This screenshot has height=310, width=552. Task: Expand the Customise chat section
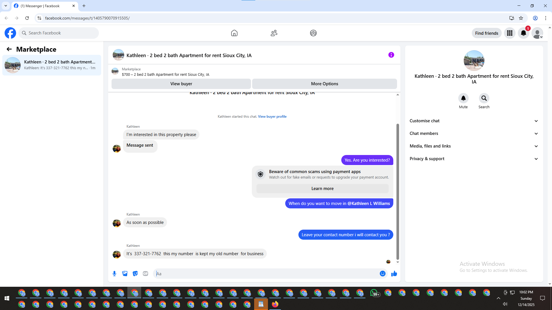pyautogui.click(x=474, y=121)
